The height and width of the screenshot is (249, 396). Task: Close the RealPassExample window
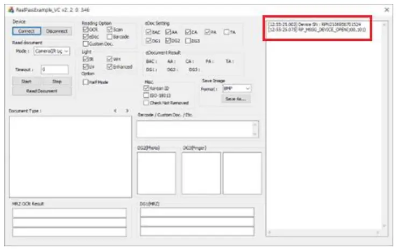click(387, 10)
